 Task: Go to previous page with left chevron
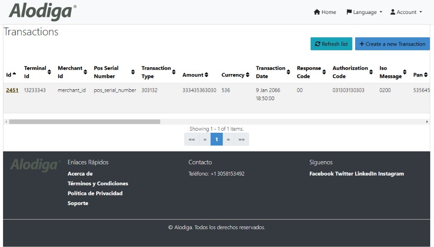205,139
